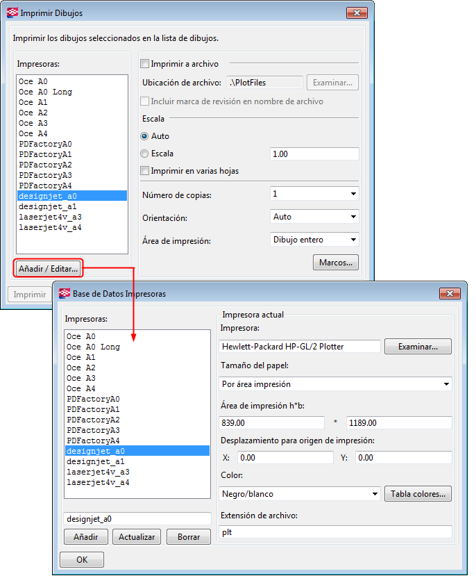Image resolution: width=476 pixels, height=585 pixels.
Task: Select designjet_a0 in Imprimir Dibujos list
Action: [x=72, y=196]
